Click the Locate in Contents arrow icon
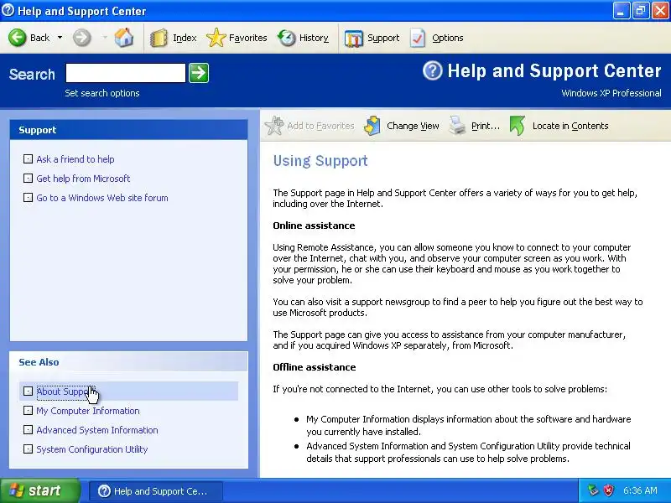This screenshot has width=671, height=503. 518,126
